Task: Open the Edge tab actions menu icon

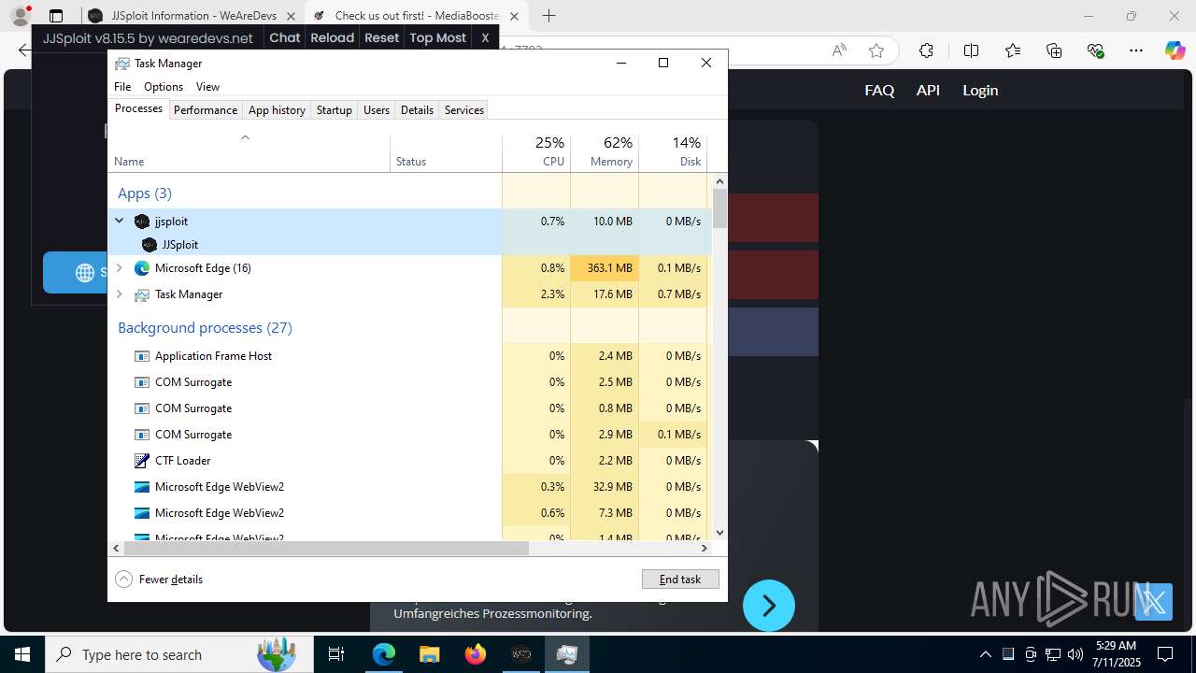Action: (x=56, y=16)
